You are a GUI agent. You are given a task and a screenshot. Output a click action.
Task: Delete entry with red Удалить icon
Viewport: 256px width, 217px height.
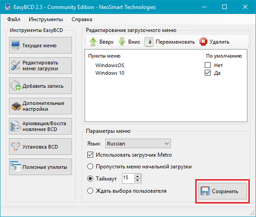click(214, 42)
